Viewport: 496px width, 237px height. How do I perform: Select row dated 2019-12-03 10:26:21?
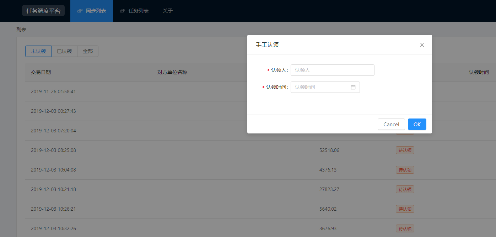(260, 209)
